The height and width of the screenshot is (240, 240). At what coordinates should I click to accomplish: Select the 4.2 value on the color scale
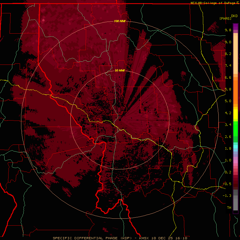click(228, 113)
